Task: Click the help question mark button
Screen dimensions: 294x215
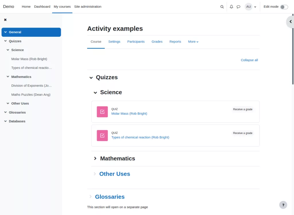Action: [283, 205]
